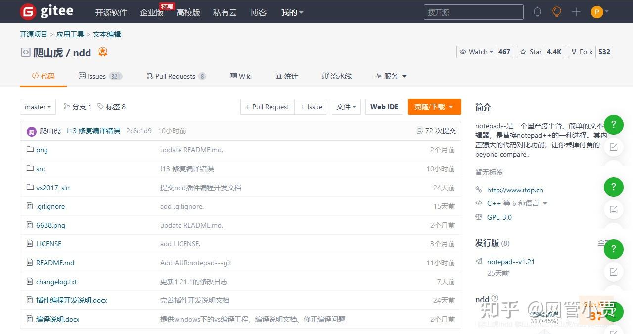Click the changelog.txt file icon
633x334 pixels.
[30, 281]
